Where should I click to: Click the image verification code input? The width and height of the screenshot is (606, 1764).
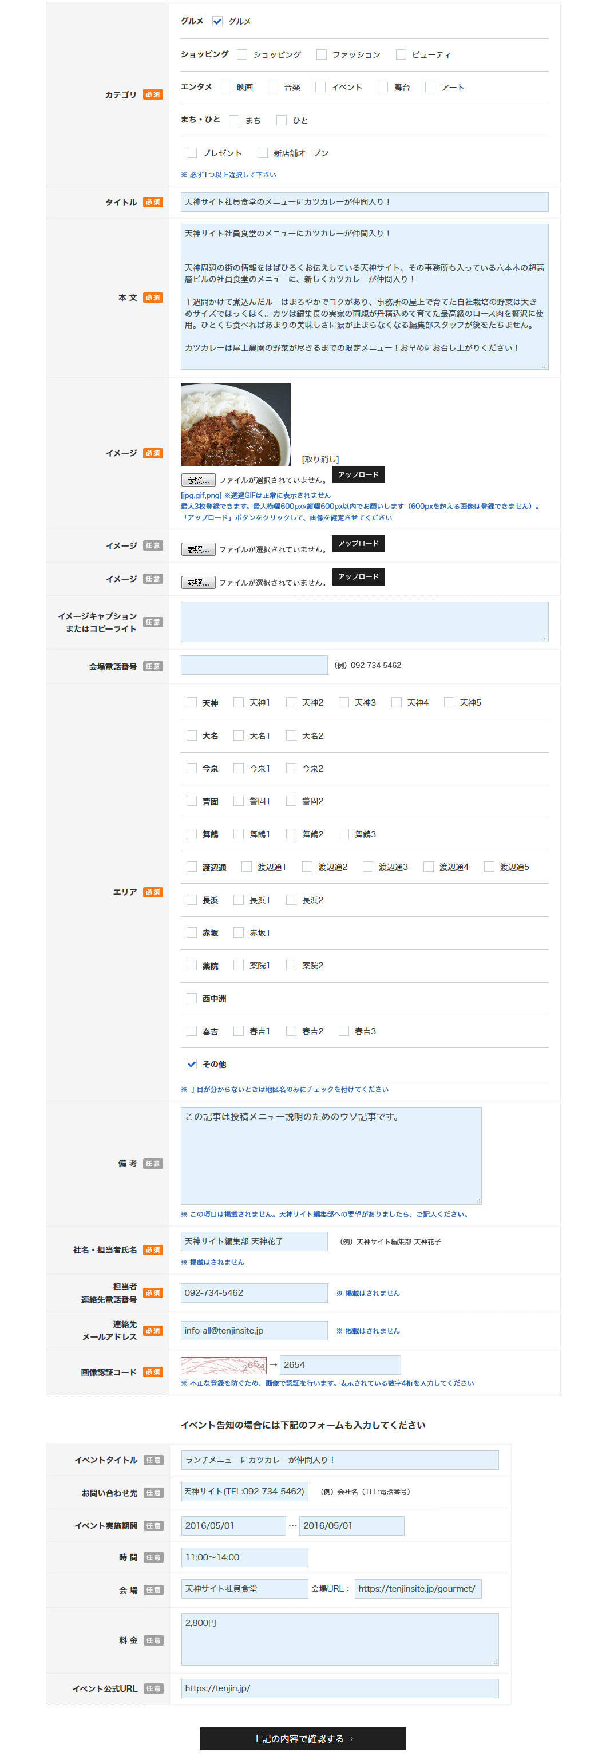(340, 1364)
